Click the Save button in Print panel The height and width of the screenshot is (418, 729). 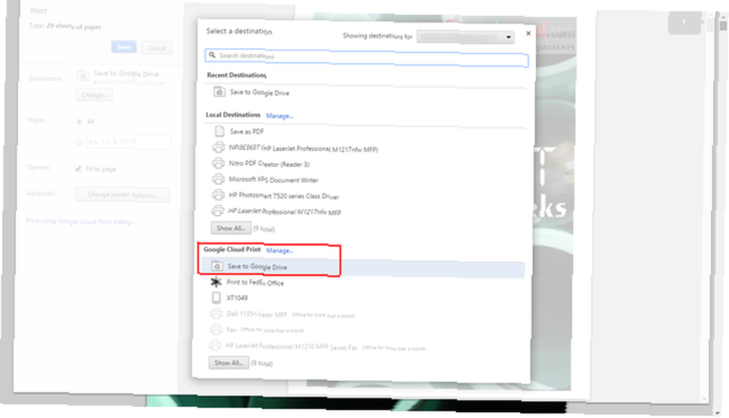click(124, 47)
